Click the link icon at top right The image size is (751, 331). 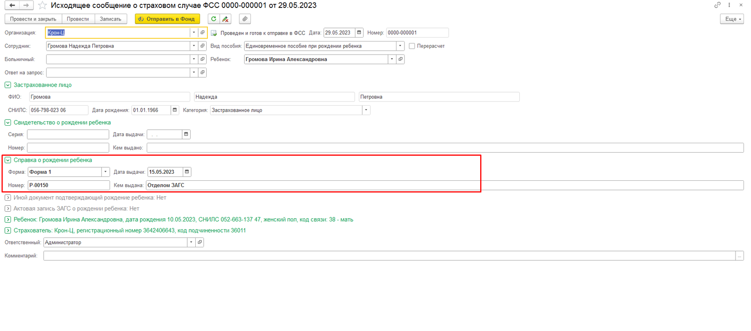pos(717,5)
